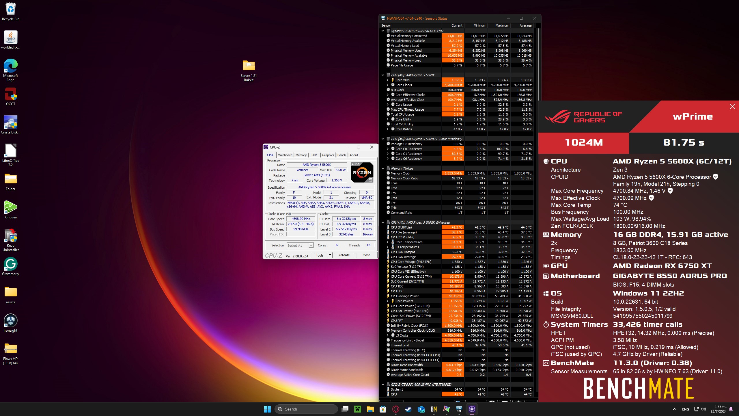Close the BenchMate wPrime result panel
The width and height of the screenshot is (739, 416).
(x=732, y=107)
